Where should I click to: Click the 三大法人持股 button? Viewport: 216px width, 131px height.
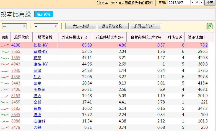(x=80, y=26)
